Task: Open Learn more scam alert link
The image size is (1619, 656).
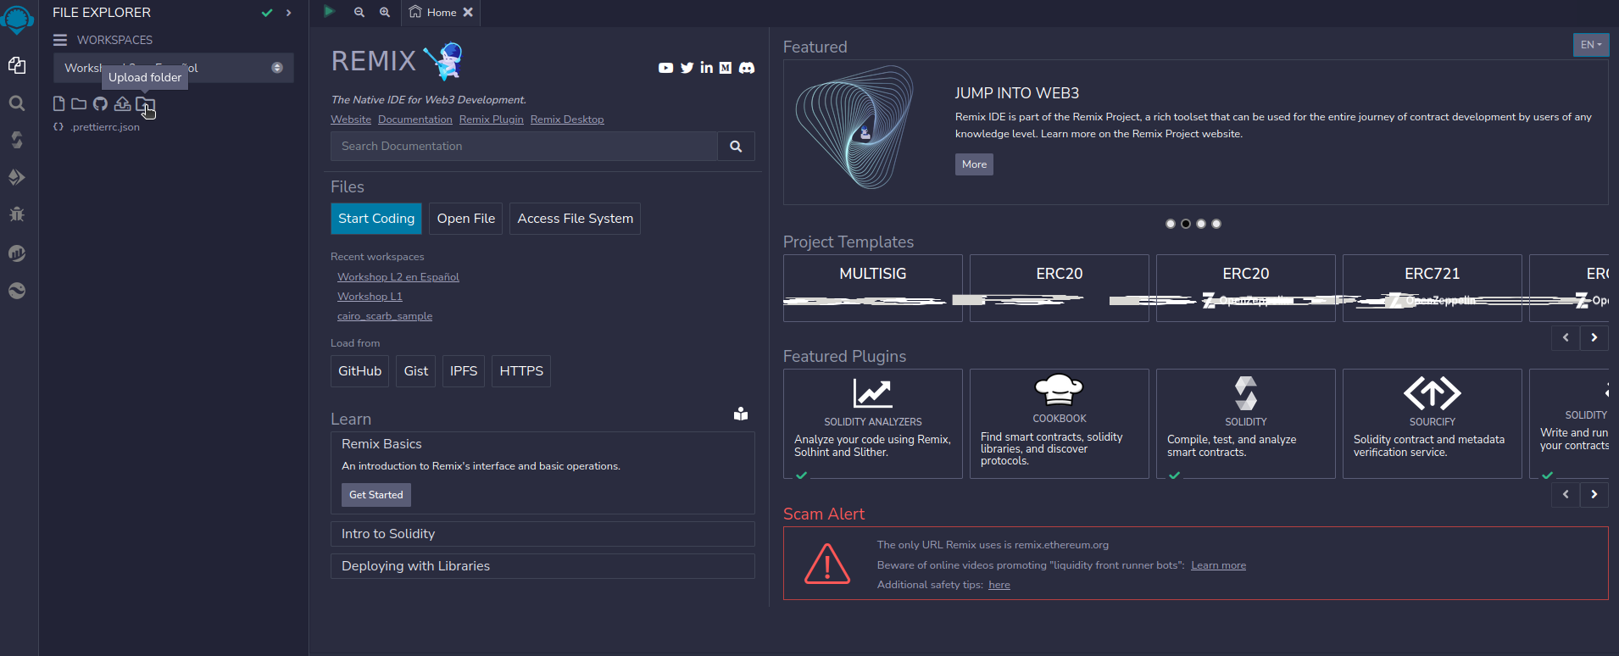Action: [x=1218, y=565]
